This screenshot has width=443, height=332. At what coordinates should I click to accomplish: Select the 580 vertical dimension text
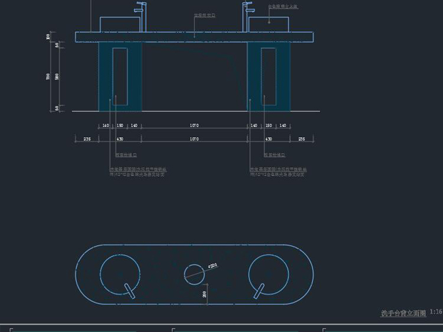coord(57,77)
